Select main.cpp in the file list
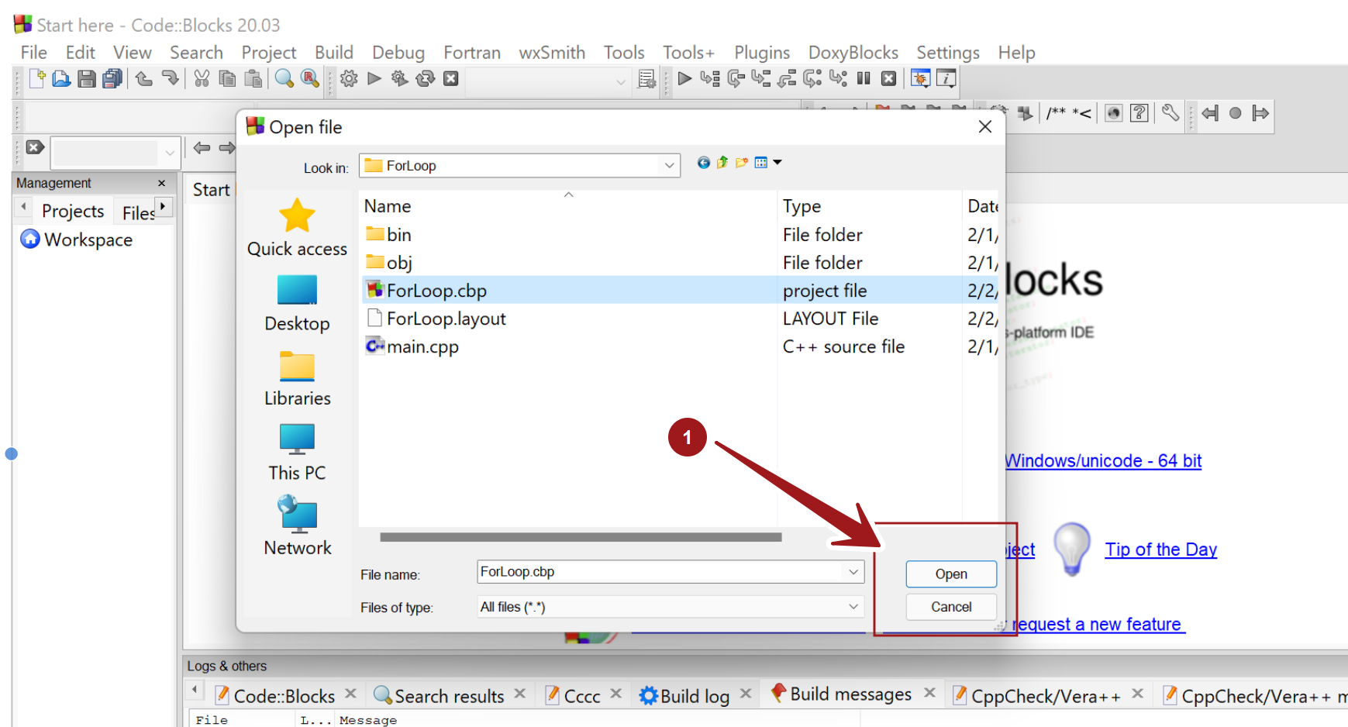Screen dimensions: 1348x727 click(x=422, y=346)
